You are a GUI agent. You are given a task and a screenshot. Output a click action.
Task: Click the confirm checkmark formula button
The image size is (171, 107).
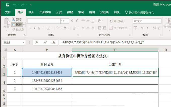[x=45, y=42]
